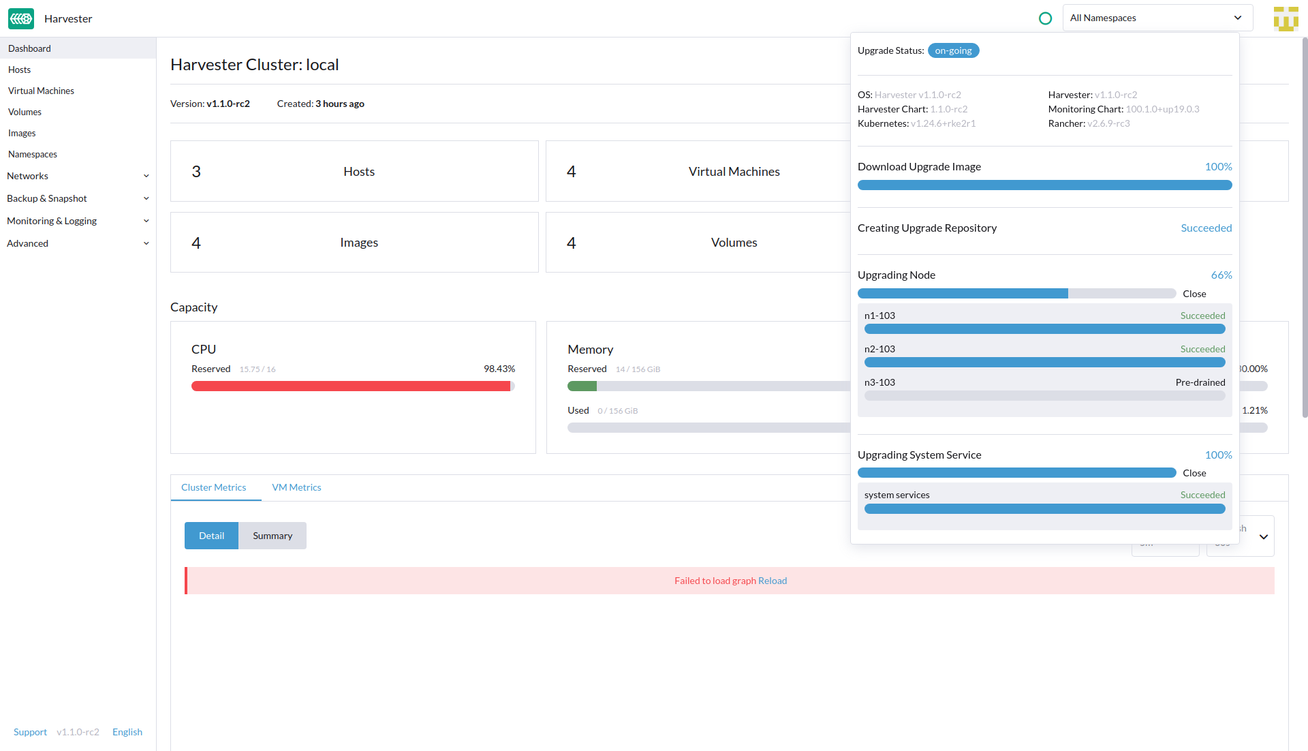This screenshot has height=751, width=1308.
Task: Click the green upgrade status circle icon
Action: click(x=1045, y=18)
